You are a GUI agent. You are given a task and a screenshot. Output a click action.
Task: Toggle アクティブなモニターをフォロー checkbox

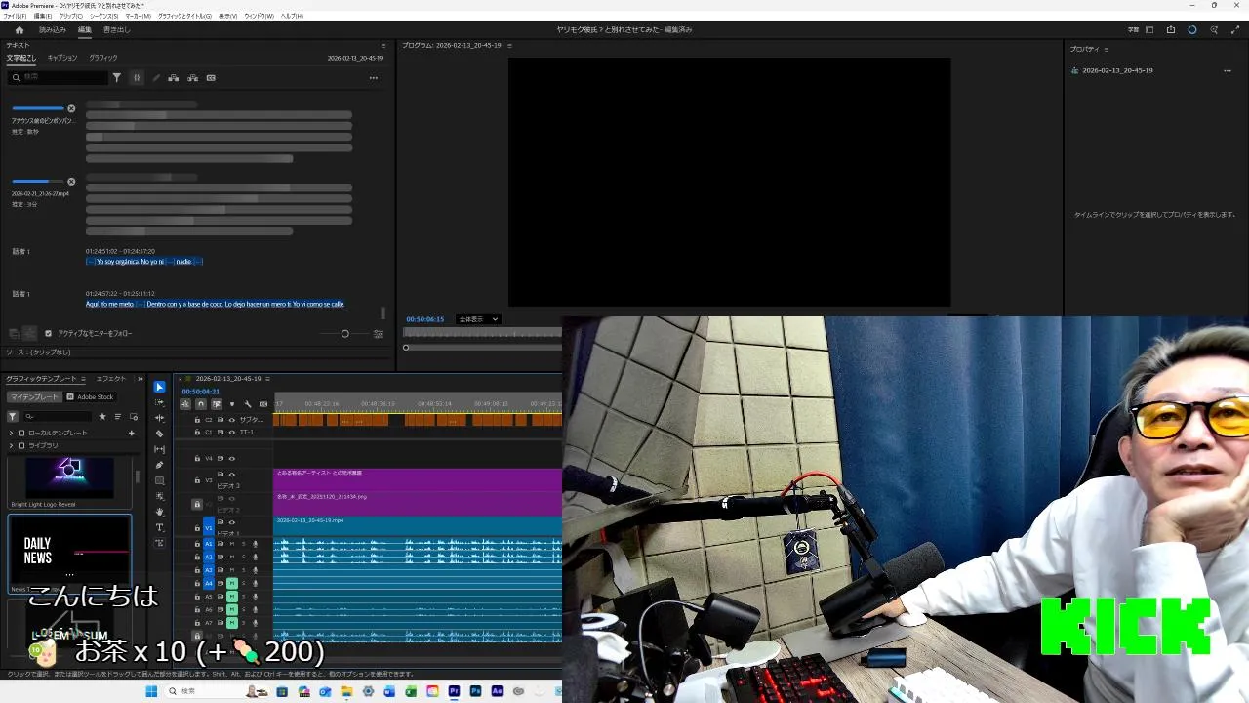pyautogui.click(x=48, y=333)
